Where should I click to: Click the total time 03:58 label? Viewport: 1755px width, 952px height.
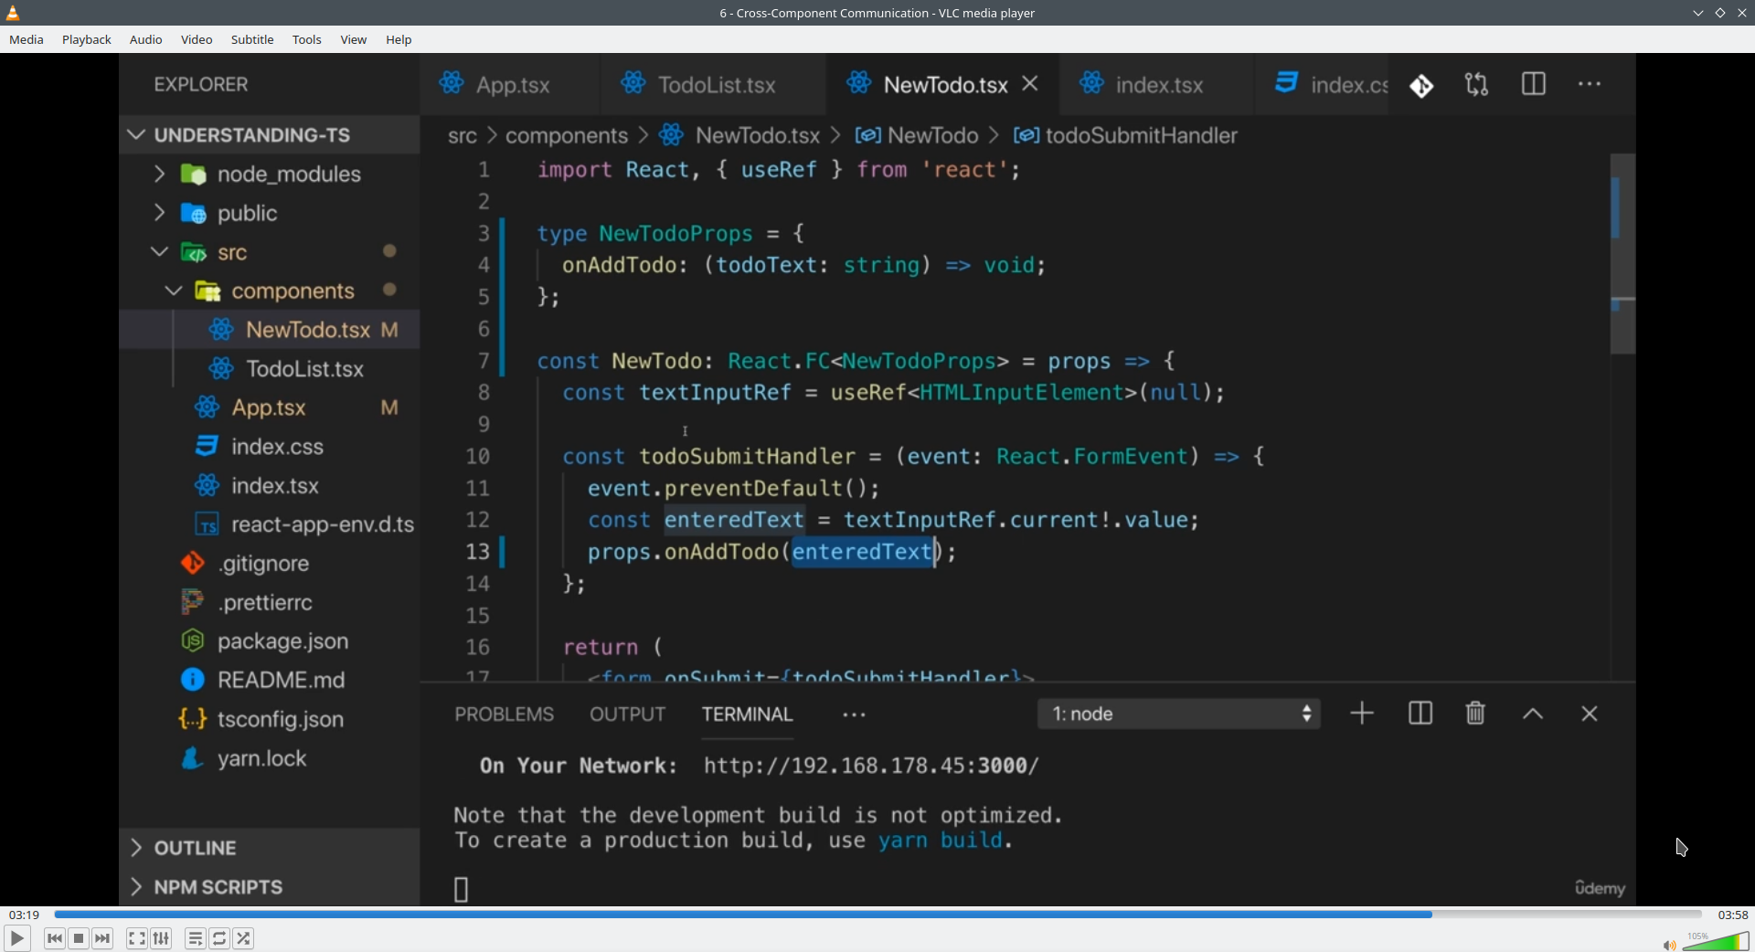(1733, 915)
